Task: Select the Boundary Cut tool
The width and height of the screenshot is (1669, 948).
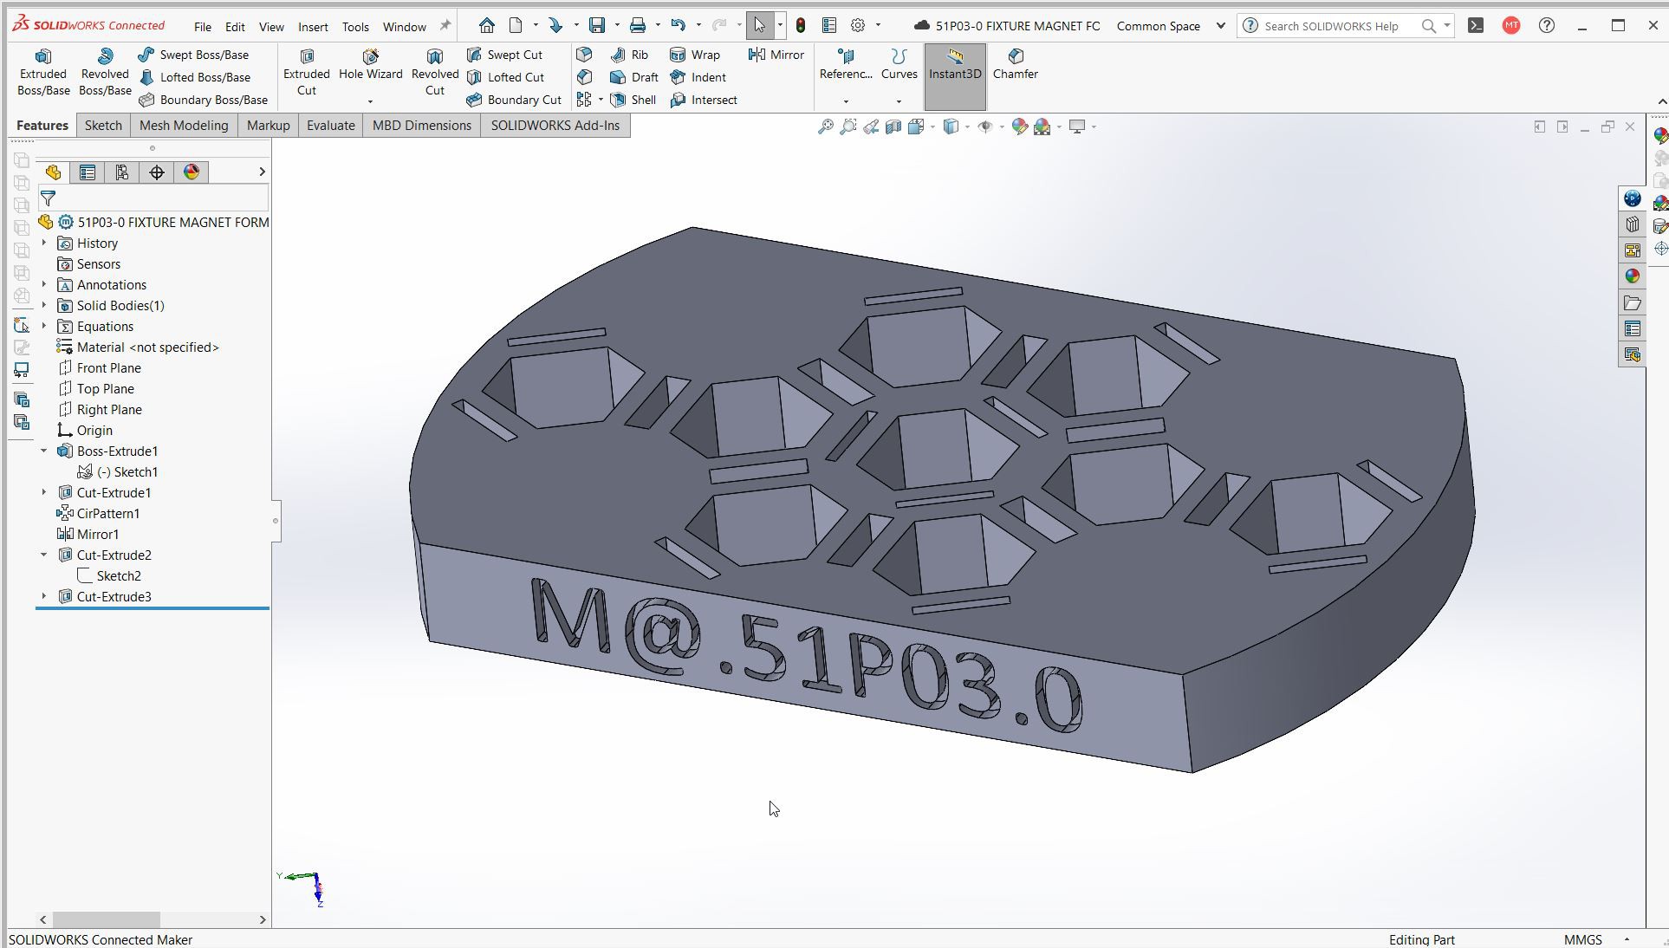Action: [514, 100]
